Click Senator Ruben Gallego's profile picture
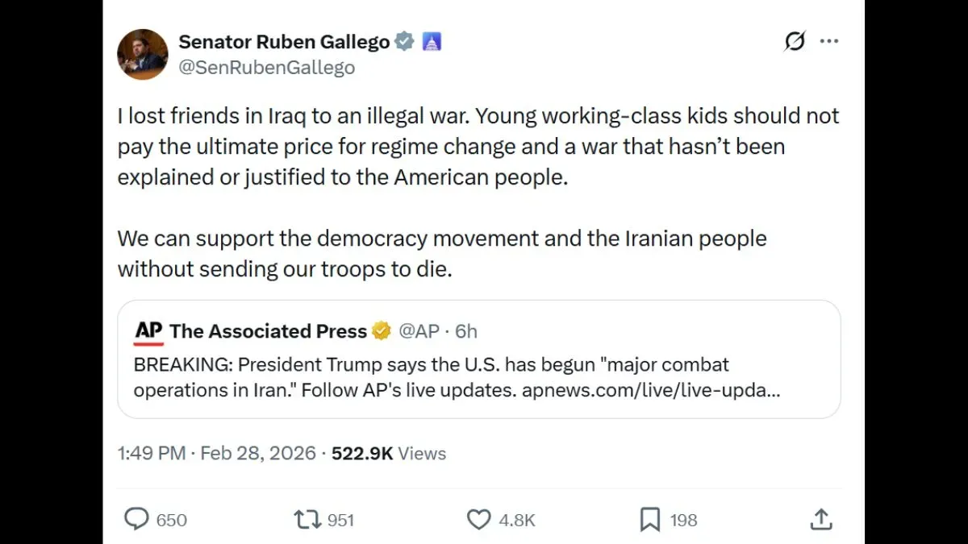 pos(142,54)
